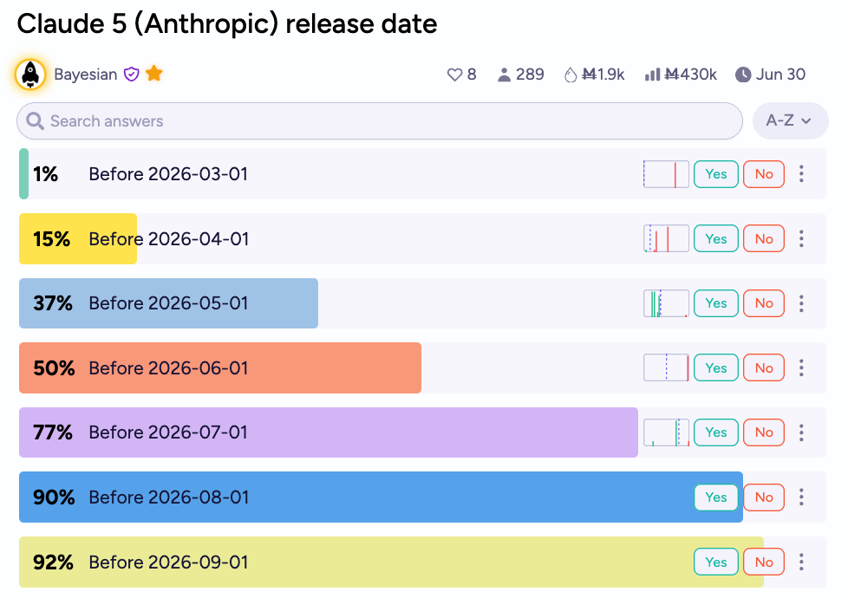Image resolution: width=848 pixels, height=598 pixels.
Task: Click the 15% probability value
Action: [x=51, y=239]
